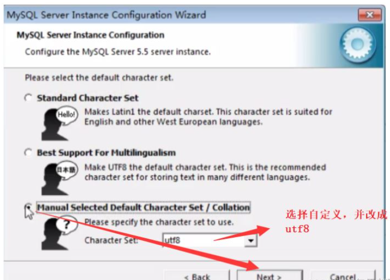Go Back to previous wizard page
The height and width of the screenshot is (280, 390).
tap(197, 275)
